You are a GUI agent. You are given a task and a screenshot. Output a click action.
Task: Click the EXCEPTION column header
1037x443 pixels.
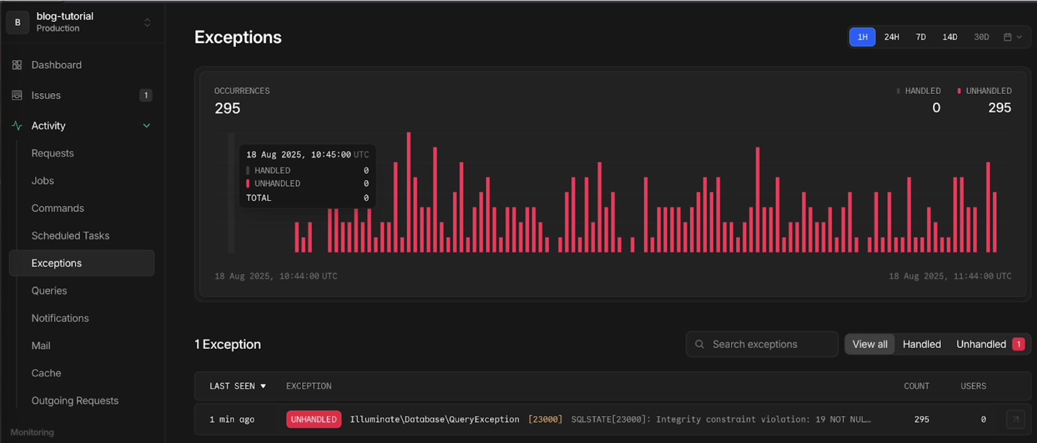pos(308,386)
